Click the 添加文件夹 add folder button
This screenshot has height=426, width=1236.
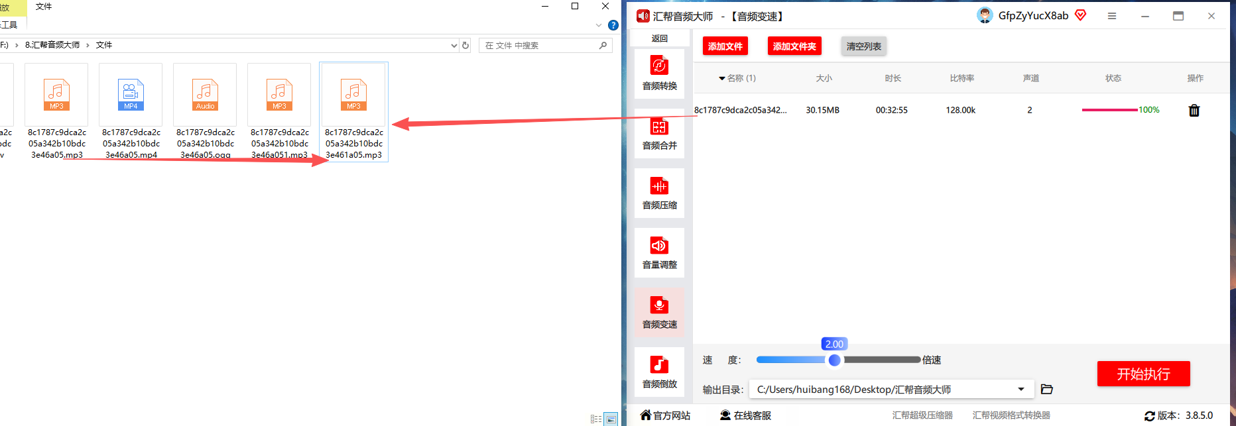794,46
